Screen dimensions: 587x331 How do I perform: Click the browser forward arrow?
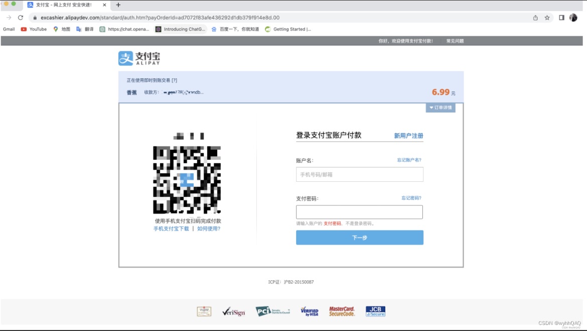(9, 18)
